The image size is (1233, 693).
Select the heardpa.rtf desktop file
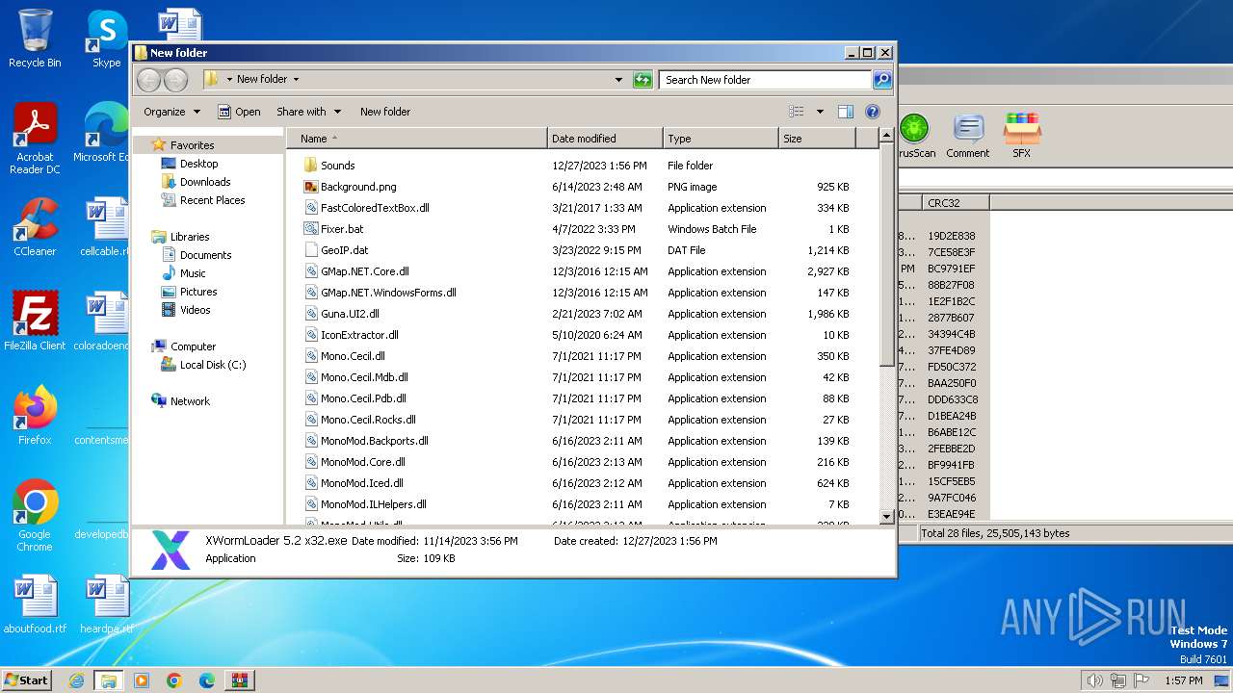(106, 604)
